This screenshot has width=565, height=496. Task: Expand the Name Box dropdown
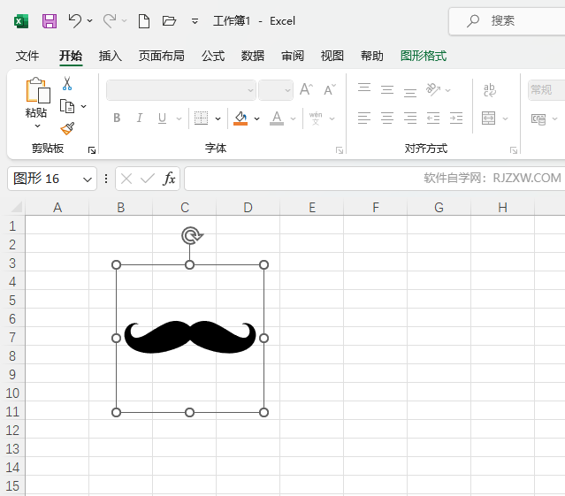tap(88, 179)
